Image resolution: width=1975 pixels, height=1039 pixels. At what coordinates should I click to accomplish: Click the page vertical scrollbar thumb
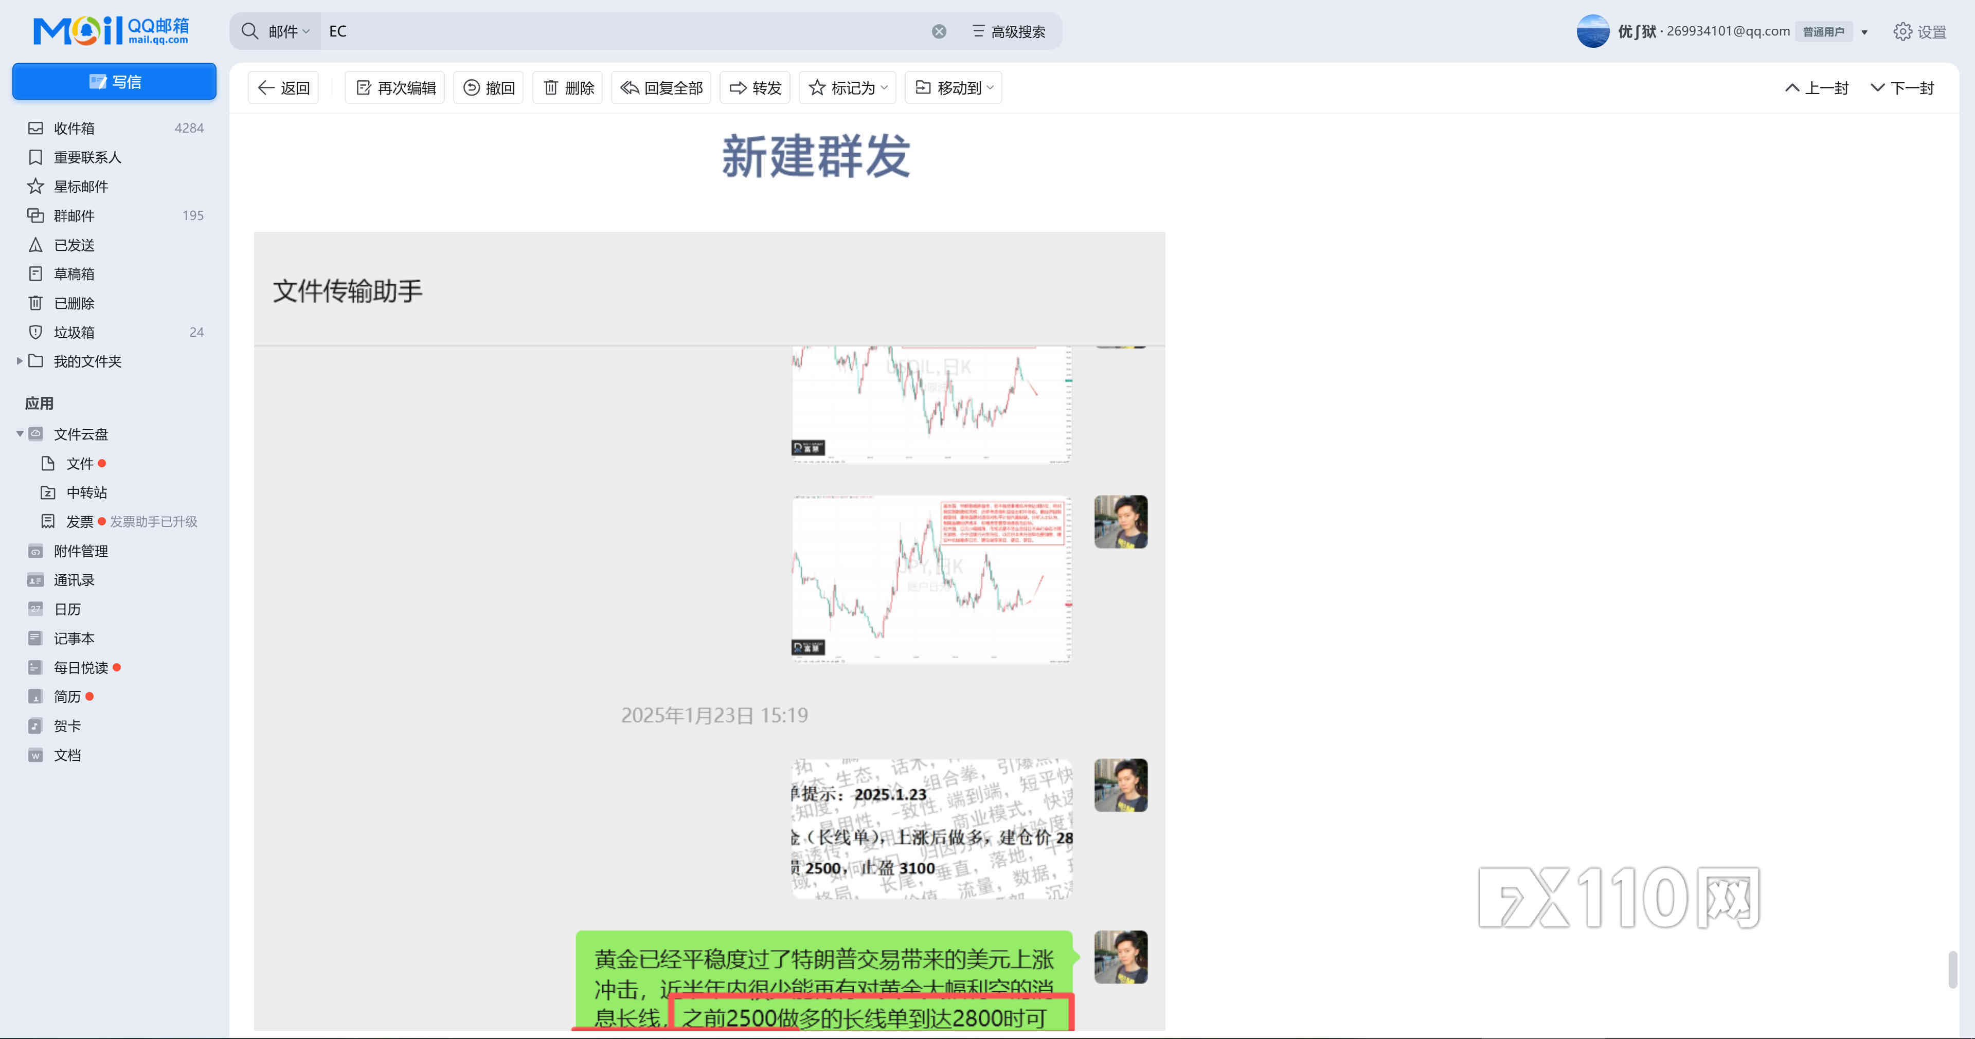coord(1952,969)
